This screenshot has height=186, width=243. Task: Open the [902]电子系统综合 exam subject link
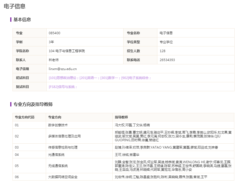pos(135,78)
